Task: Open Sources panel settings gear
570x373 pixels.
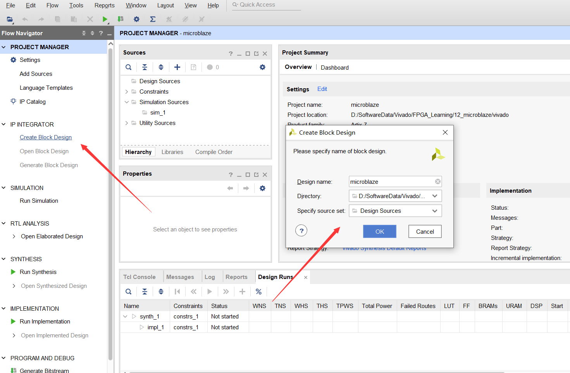Action: (262, 67)
